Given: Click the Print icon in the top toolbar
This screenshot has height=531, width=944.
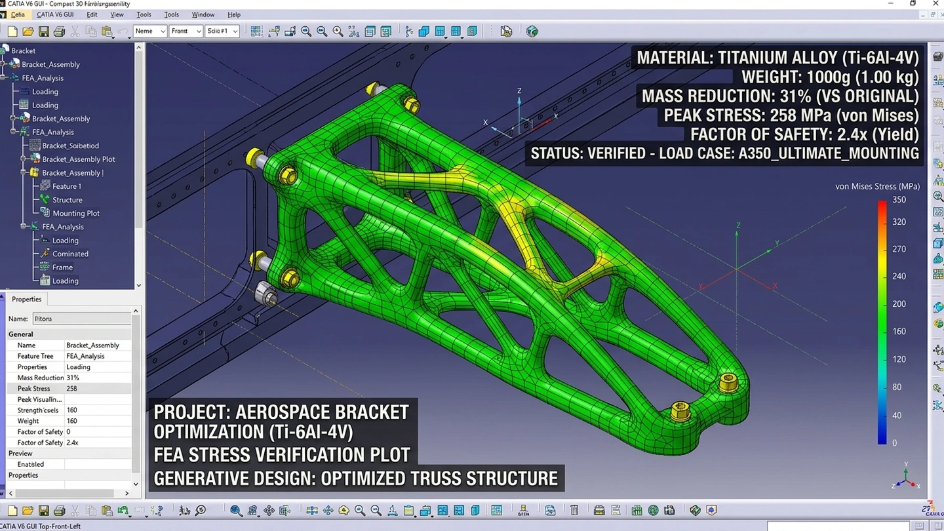Looking at the screenshot, I should click(x=59, y=31).
